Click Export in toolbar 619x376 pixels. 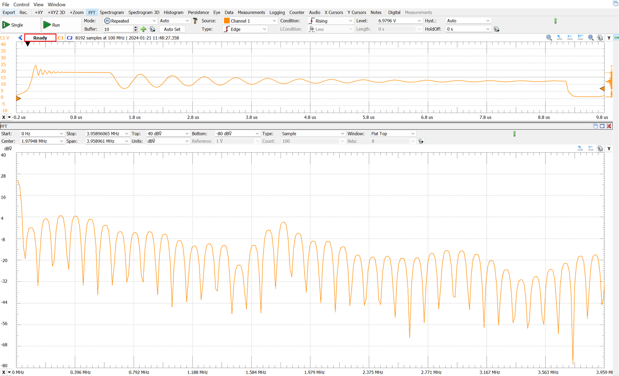pos(9,12)
